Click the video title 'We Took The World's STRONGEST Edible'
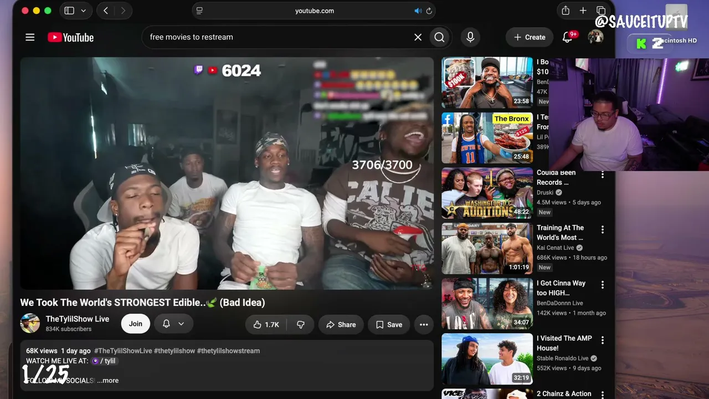This screenshot has height=399, width=709. coord(142,303)
